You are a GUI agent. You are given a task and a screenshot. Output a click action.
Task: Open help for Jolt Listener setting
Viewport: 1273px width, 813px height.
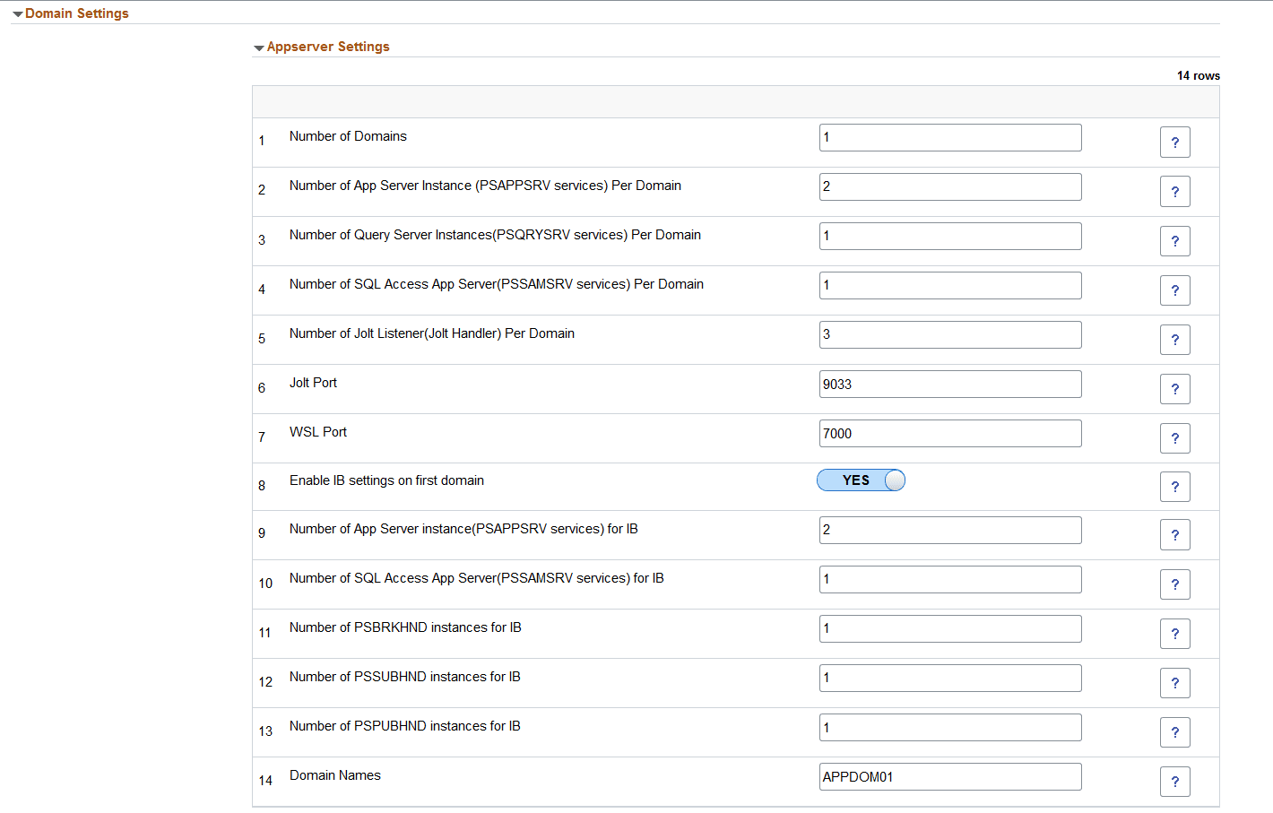(x=1174, y=339)
